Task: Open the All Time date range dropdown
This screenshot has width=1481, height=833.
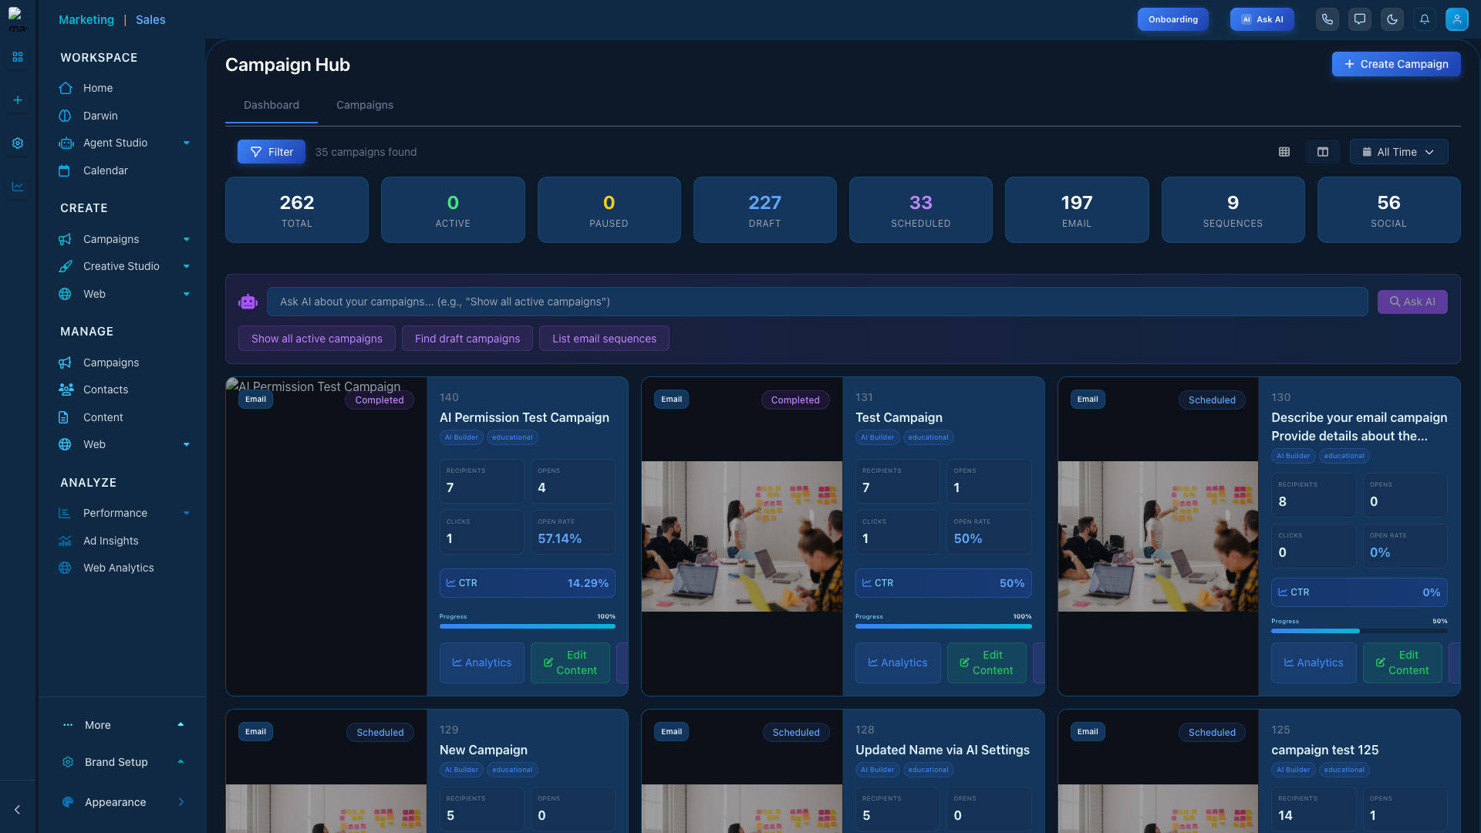Action: click(1398, 152)
